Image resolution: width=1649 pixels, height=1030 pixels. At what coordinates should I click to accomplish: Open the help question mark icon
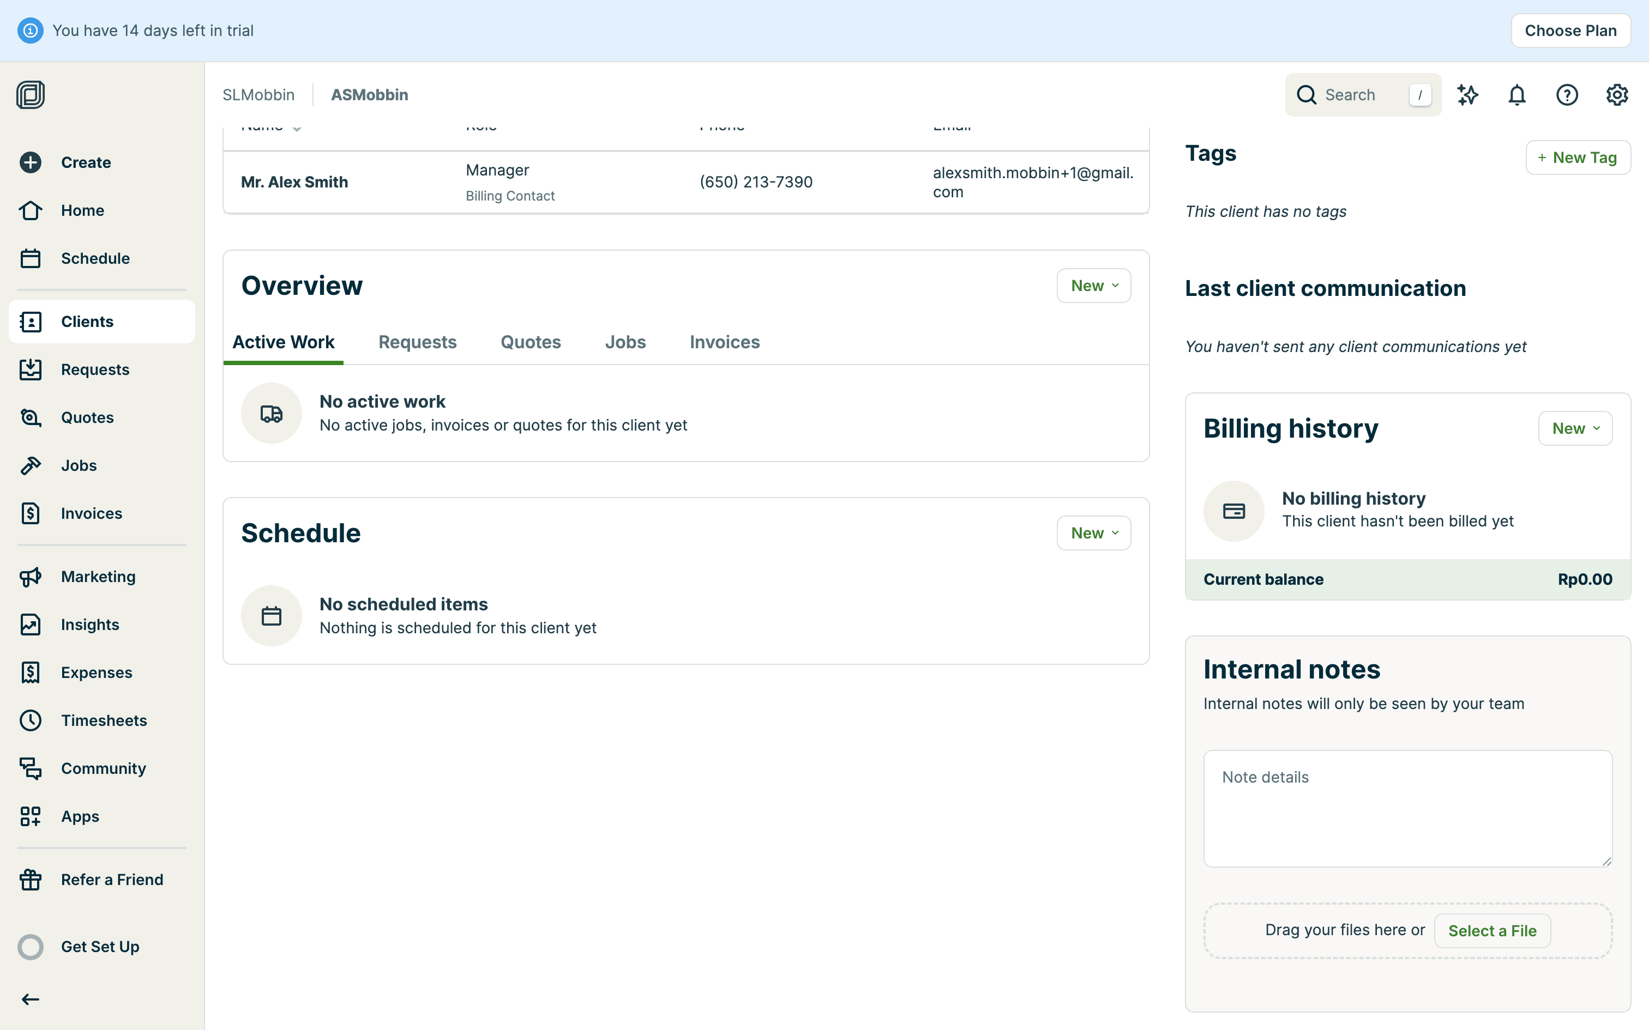point(1567,95)
